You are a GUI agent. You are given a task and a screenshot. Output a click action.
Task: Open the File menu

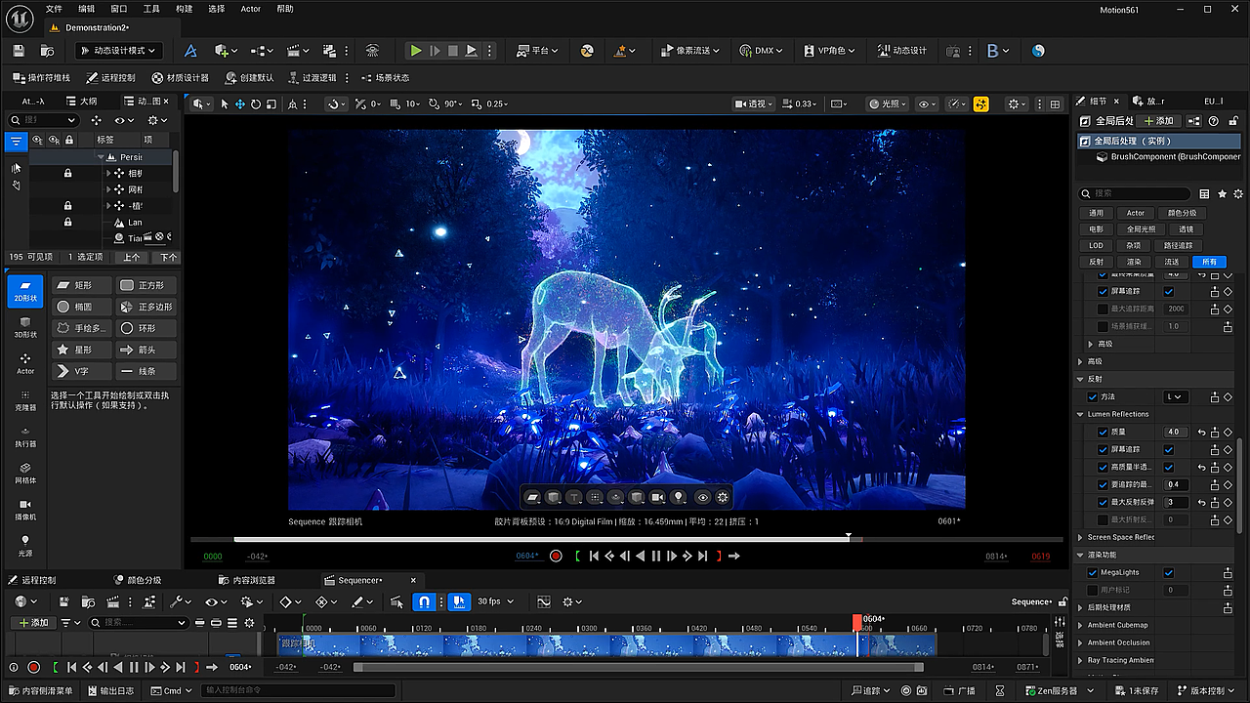54,9
